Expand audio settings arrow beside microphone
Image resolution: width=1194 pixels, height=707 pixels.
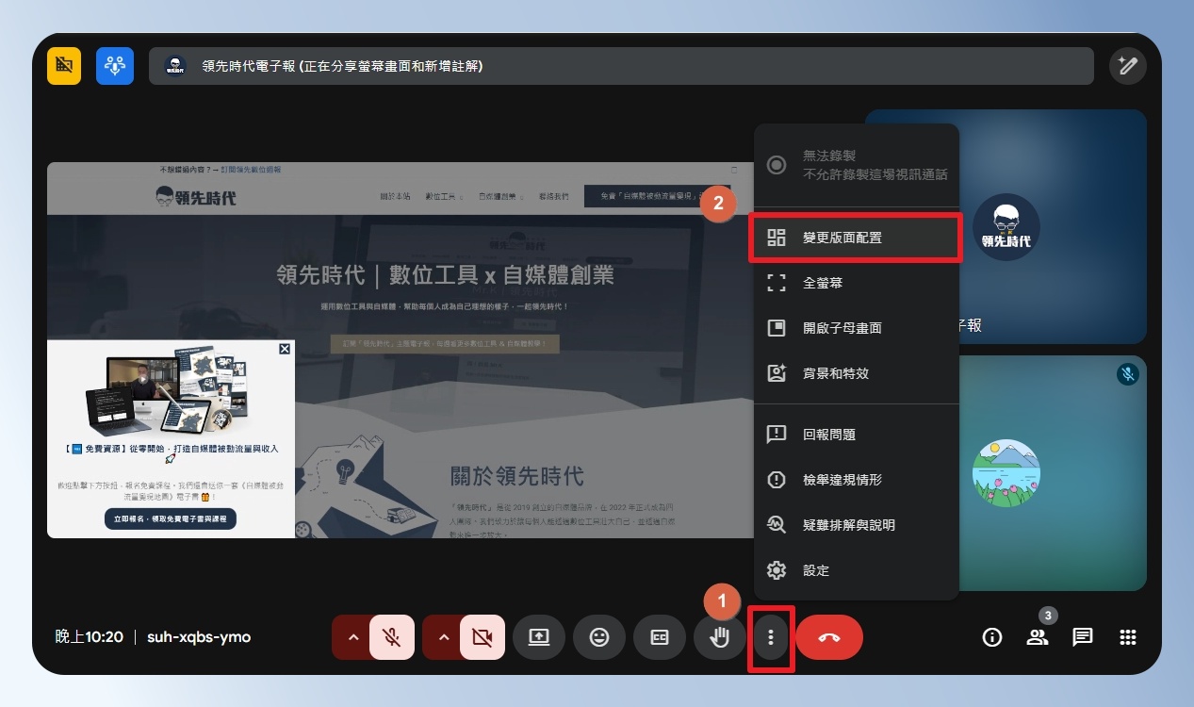pos(353,637)
